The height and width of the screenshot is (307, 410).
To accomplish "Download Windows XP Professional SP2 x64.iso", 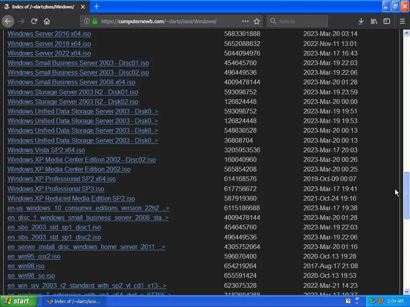I will coord(61,179).
